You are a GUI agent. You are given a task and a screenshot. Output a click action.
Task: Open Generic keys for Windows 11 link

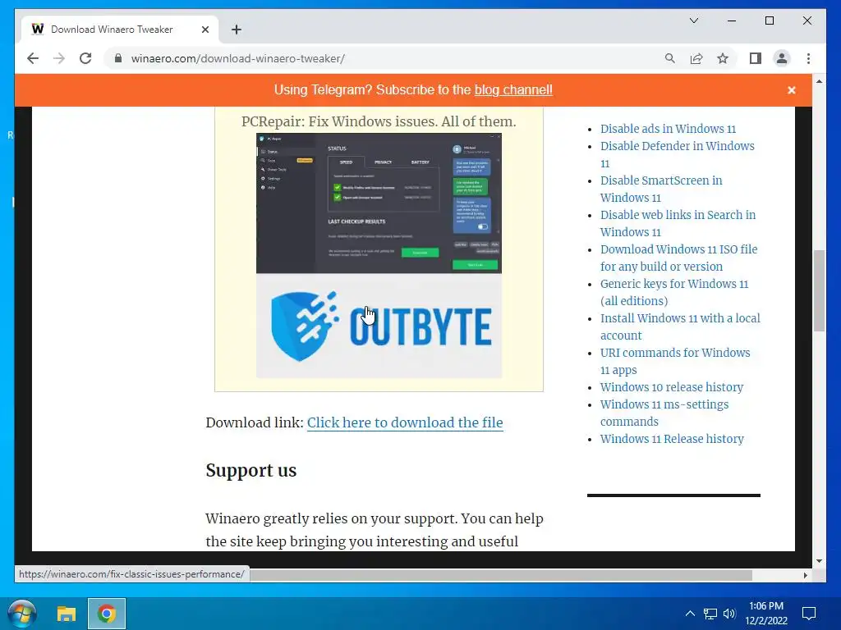point(673,292)
